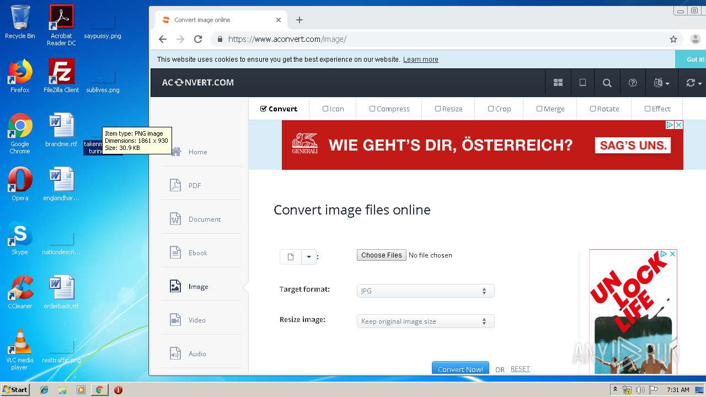Select the sublives.png desktop file
This screenshot has height=397, width=706.
103,81
